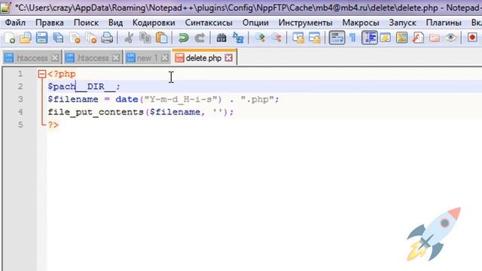
Task: Open the user defined language icon
Action: coord(386,38)
